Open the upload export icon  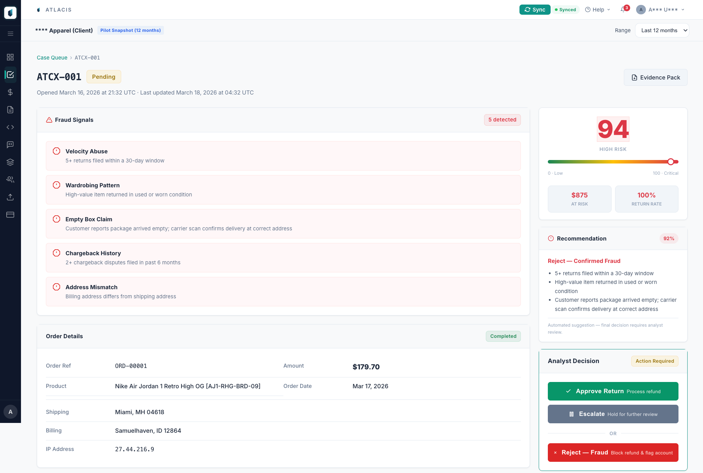point(11,197)
